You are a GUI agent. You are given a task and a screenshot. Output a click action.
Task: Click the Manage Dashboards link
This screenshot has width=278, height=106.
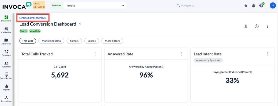(33, 18)
